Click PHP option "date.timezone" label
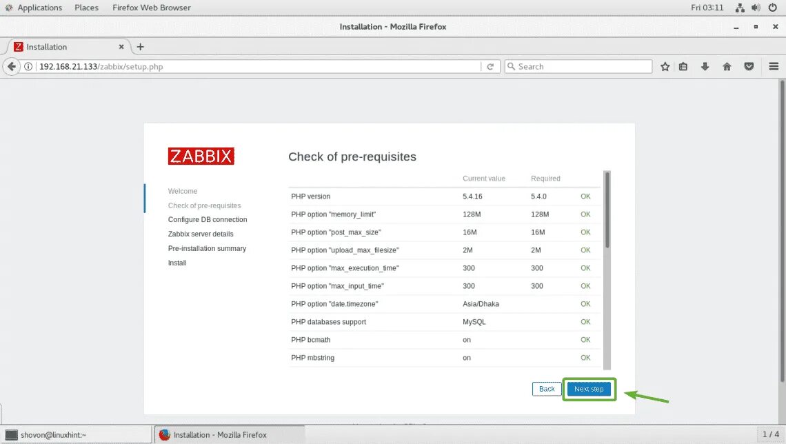The width and height of the screenshot is (786, 444). click(x=334, y=304)
